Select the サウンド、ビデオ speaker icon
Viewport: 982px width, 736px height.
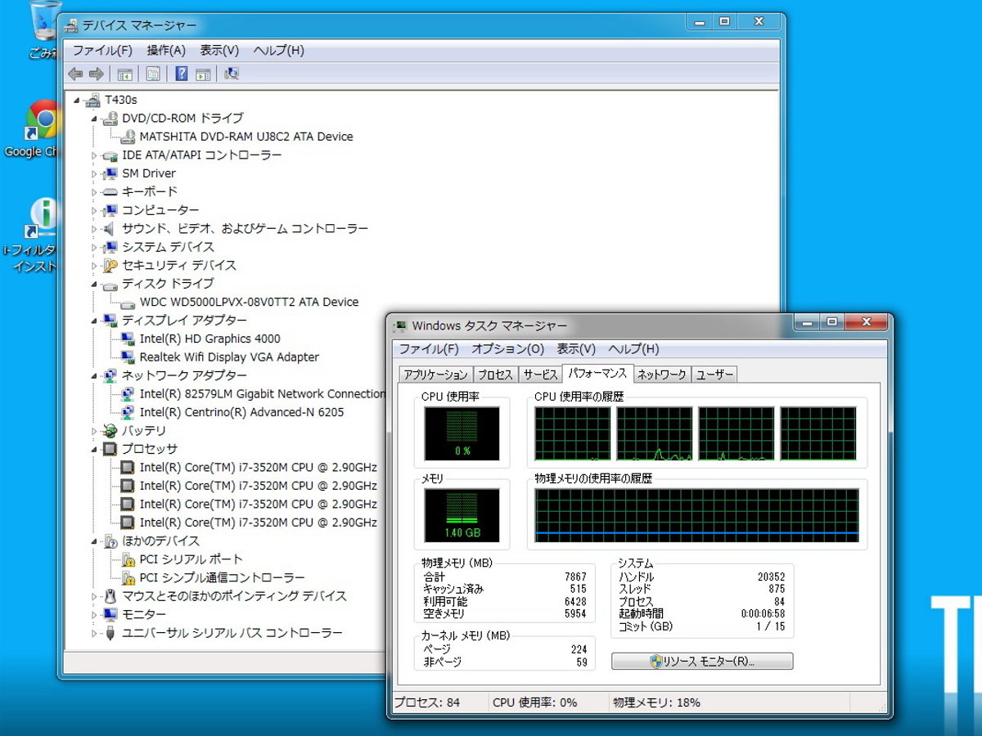(x=110, y=228)
